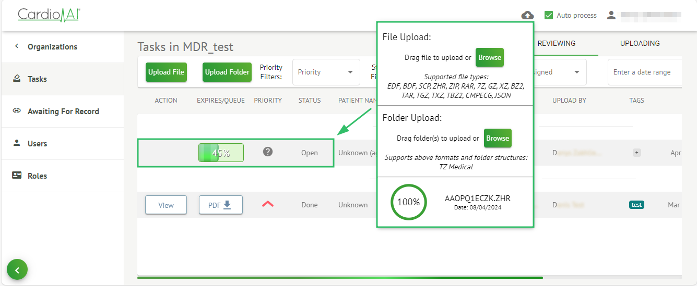This screenshot has width=697, height=286.
Task: Click the 45% processing progress bar
Action: point(221,153)
